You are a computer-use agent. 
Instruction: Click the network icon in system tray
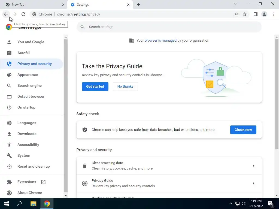[237, 204]
